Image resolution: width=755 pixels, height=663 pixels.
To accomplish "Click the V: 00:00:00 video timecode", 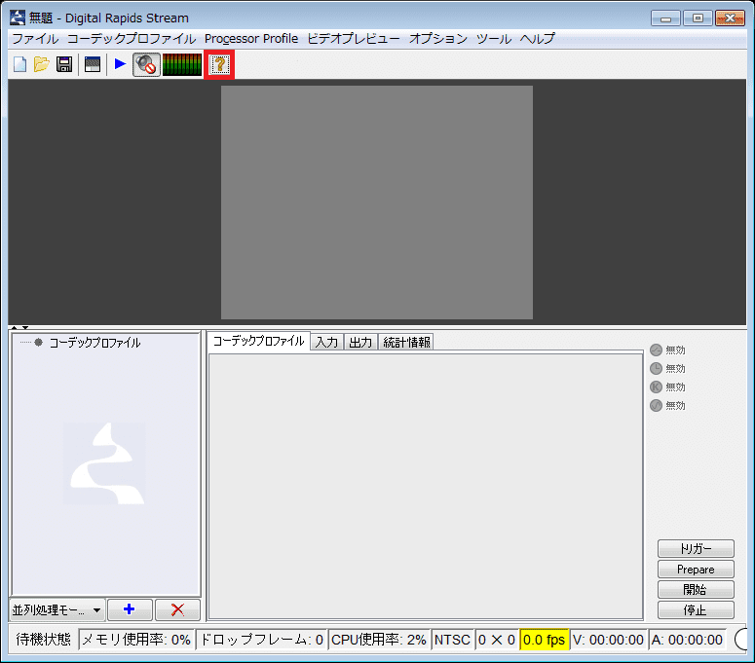I will pos(608,640).
